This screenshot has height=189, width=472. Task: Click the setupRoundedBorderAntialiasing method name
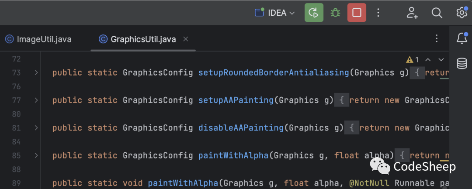[x=274, y=73]
